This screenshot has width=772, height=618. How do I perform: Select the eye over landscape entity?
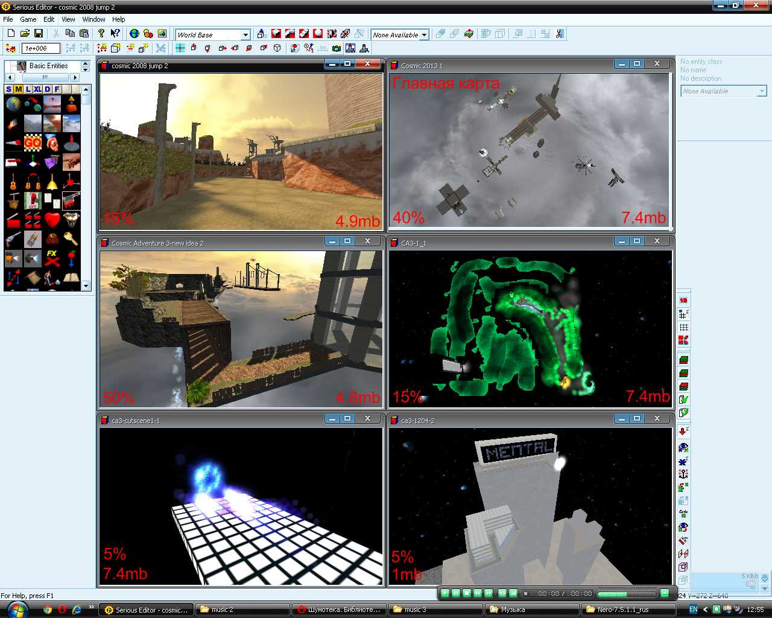(x=52, y=104)
